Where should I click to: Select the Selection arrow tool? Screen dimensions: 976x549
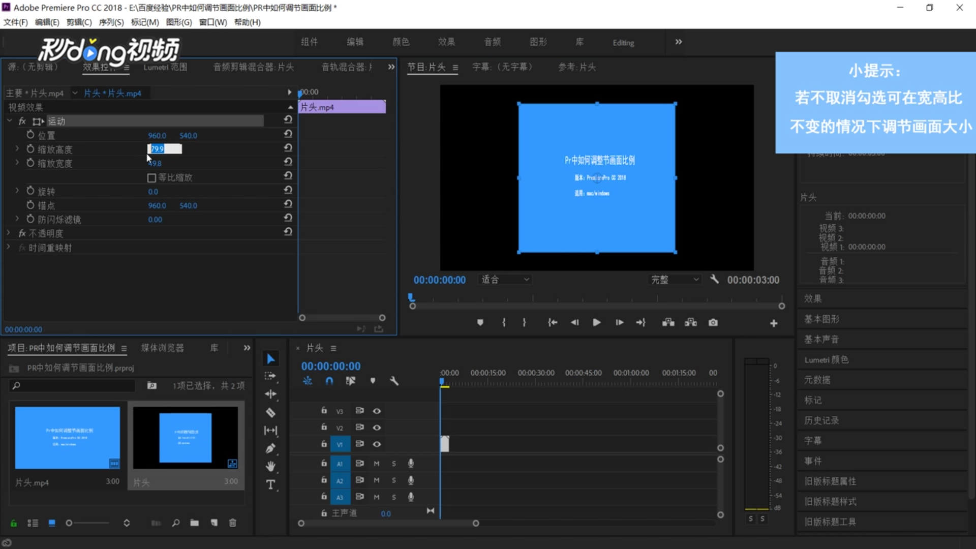pyautogui.click(x=271, y=359)
